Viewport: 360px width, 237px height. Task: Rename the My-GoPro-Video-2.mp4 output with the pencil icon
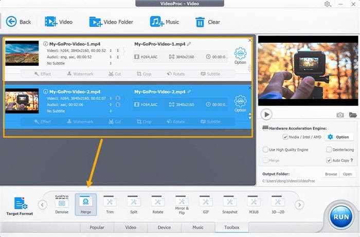pos(189,92)
